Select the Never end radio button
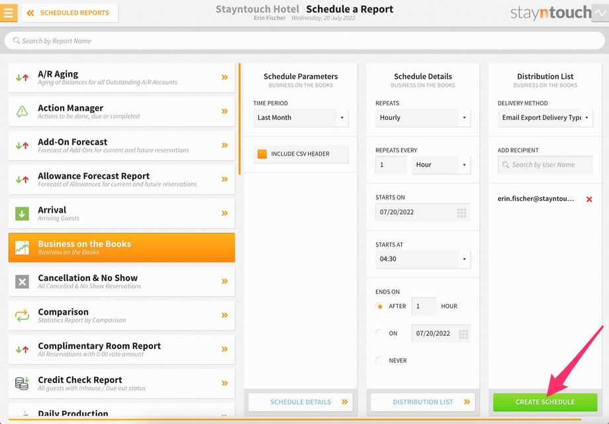The image size is (609, 424). coord(380,360)
